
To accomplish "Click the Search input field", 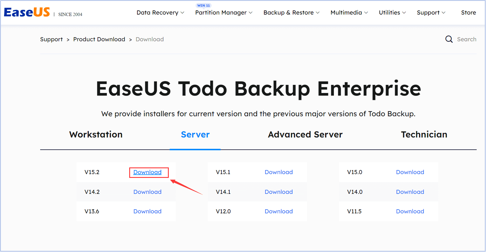I will point(467,39).
